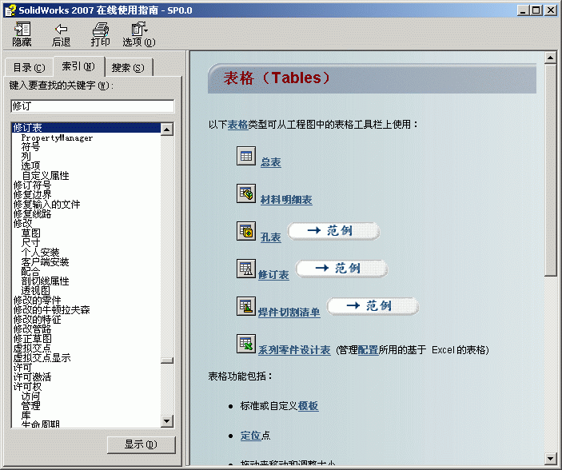The width and height of the screenshot is (562, 470).
Task: Select 访问 under 许可权
Action: point(30,396)
